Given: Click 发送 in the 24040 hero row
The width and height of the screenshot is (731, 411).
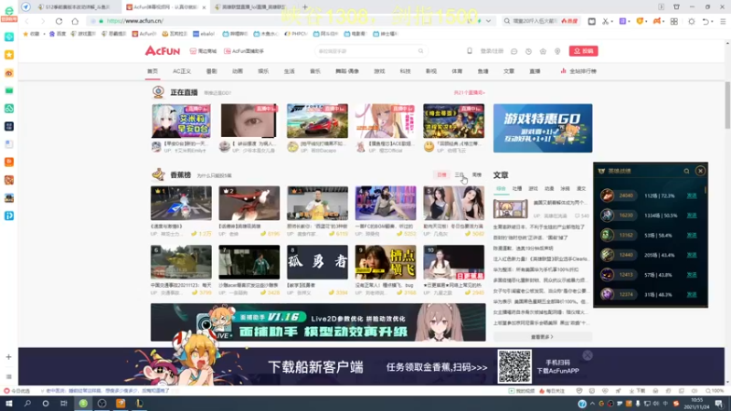Looking at the screenshot, I should pos(692,195).
